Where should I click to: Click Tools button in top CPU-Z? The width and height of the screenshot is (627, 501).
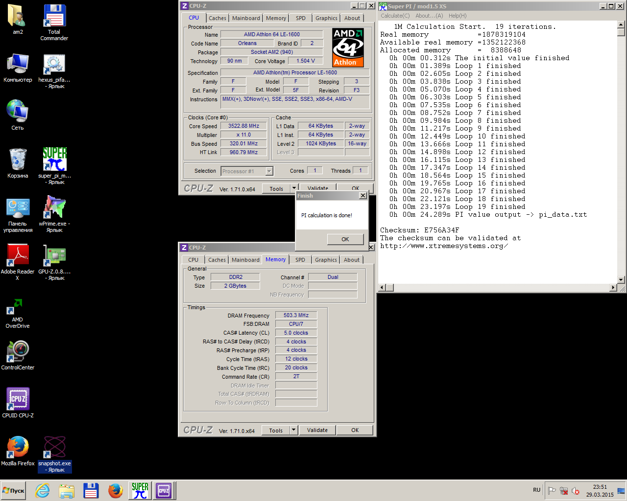[276, 189]
